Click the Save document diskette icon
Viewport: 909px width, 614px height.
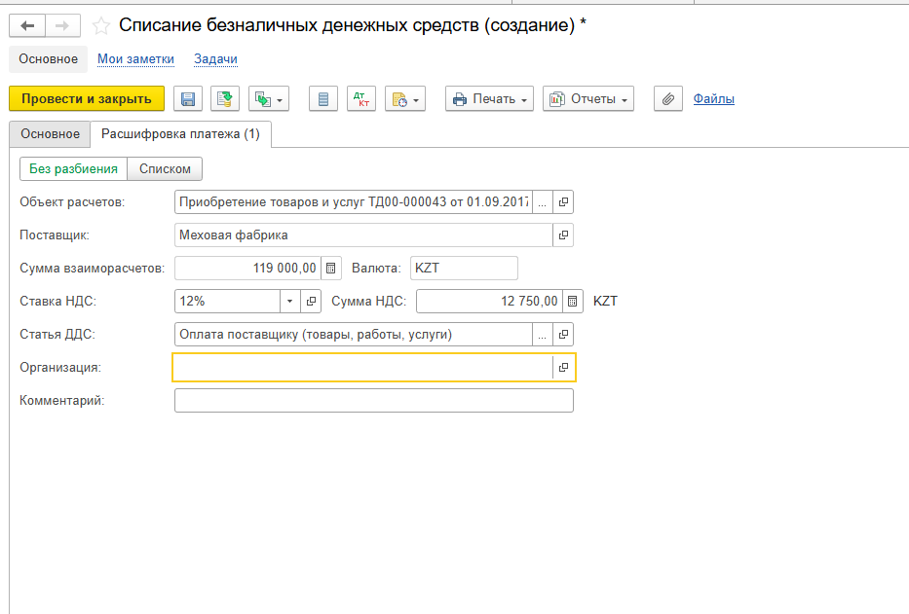[x=188, y=98]
